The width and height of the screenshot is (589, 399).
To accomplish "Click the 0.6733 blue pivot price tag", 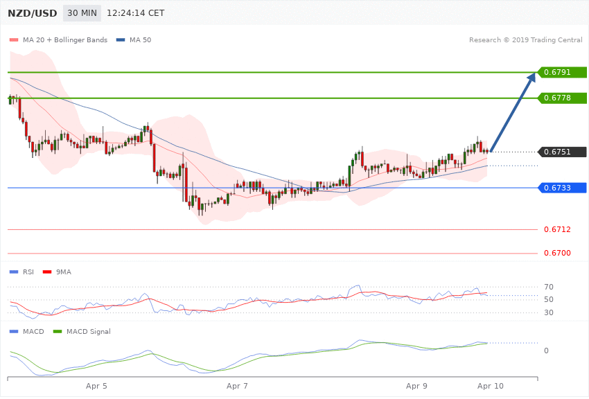I will coord(562,188).
